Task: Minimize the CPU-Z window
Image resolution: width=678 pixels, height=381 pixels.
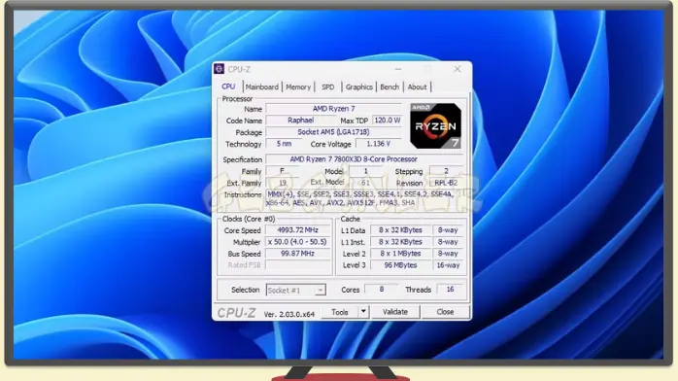Action: click(398, 69)
